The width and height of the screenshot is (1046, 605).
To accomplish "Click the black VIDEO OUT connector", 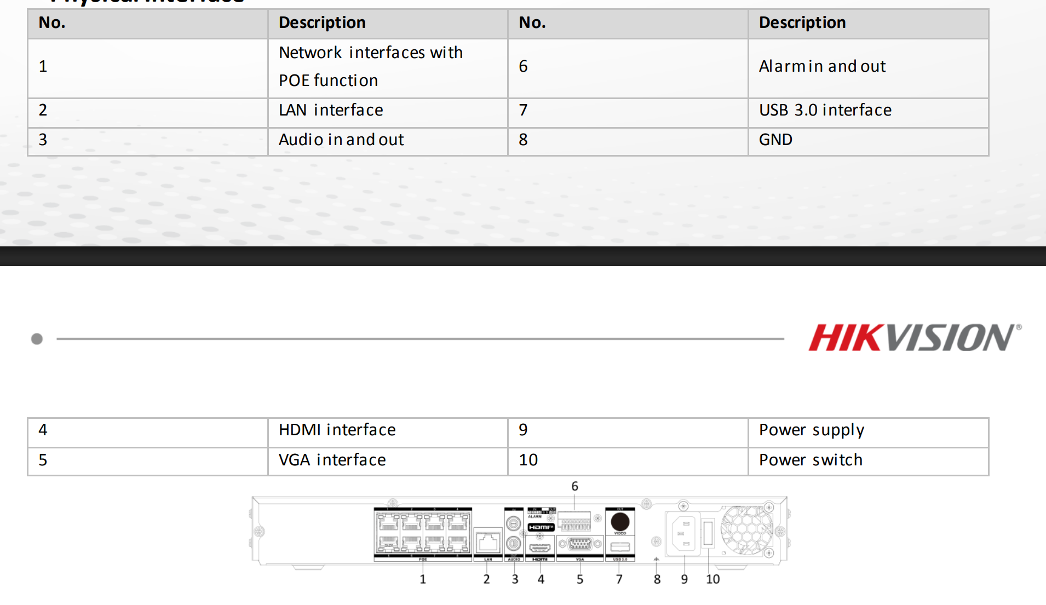I will pyautogui.click(x=620, y=521).
